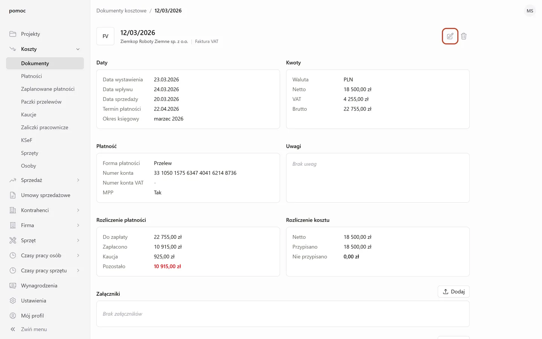This screenshot has width=542, height=339.
Task: Click the Czasy pracy osób clock icon
Action: (x=13, y=255)
